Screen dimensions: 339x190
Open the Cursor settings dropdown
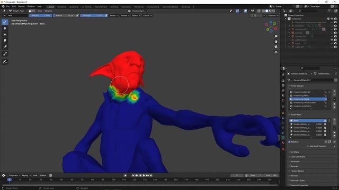click(147, 15)
